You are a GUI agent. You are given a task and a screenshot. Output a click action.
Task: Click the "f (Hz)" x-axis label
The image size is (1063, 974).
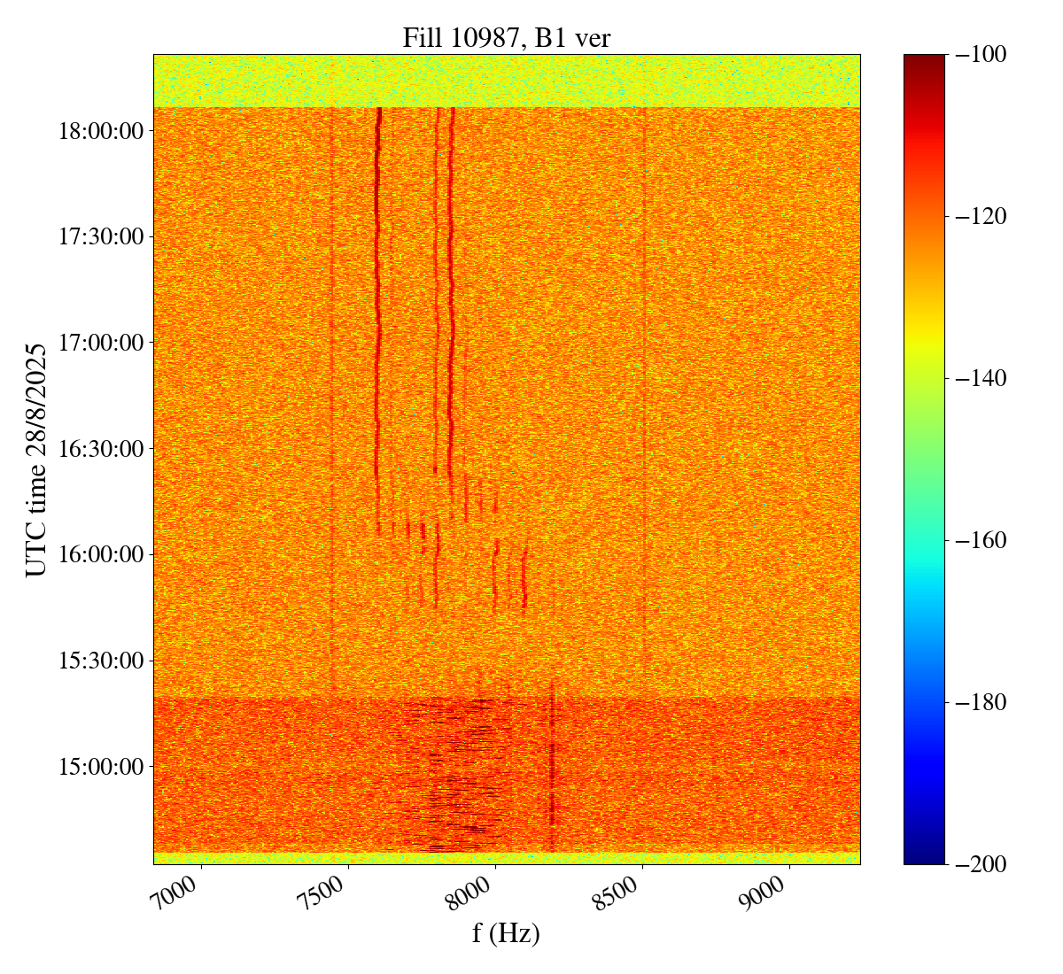pos(506,932)
